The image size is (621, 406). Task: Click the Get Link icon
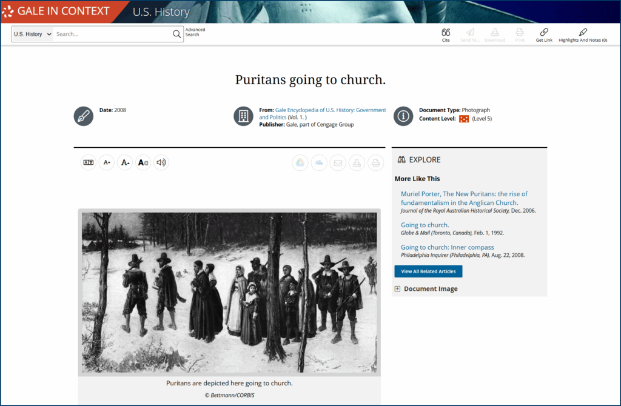click(544, 35)
